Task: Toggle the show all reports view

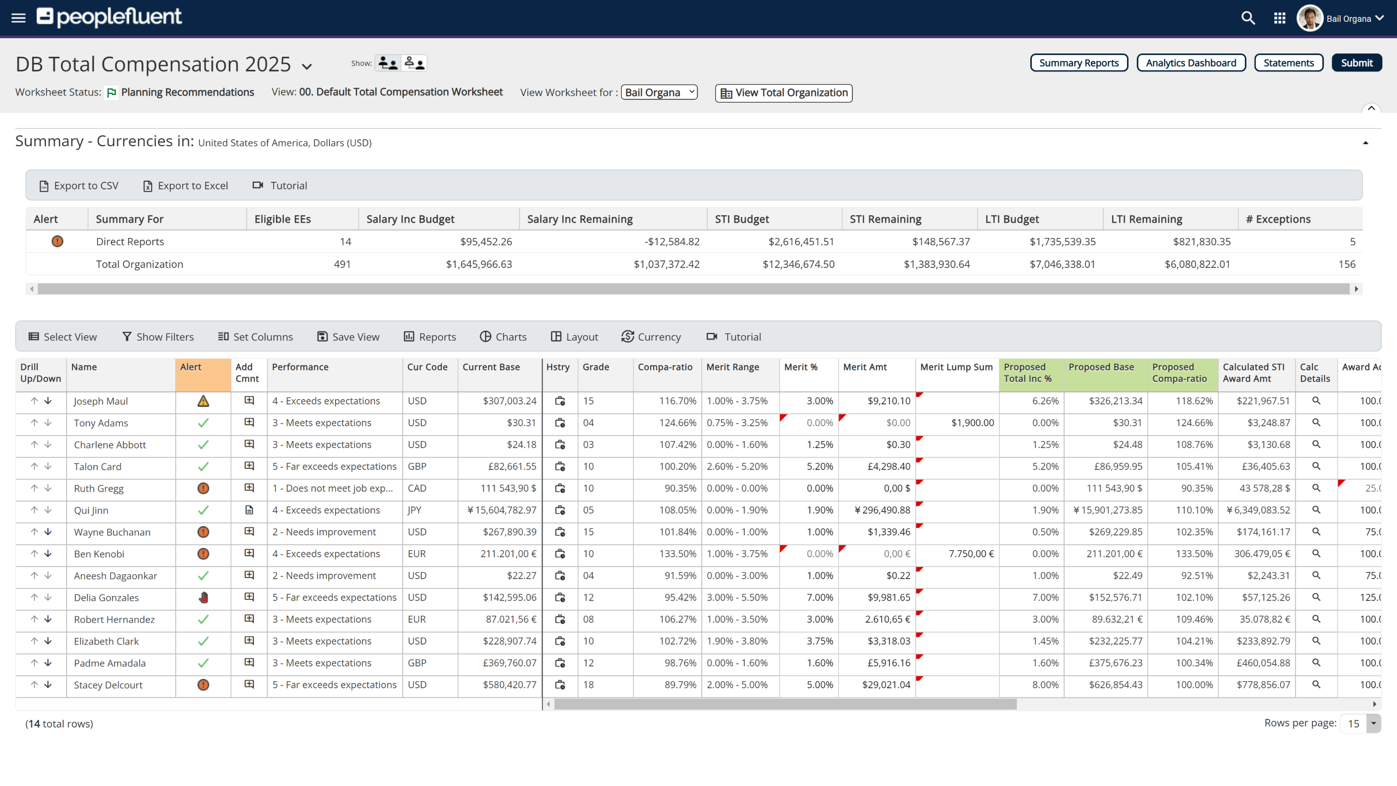Action: pyautogui.click(x=414, y=63)
